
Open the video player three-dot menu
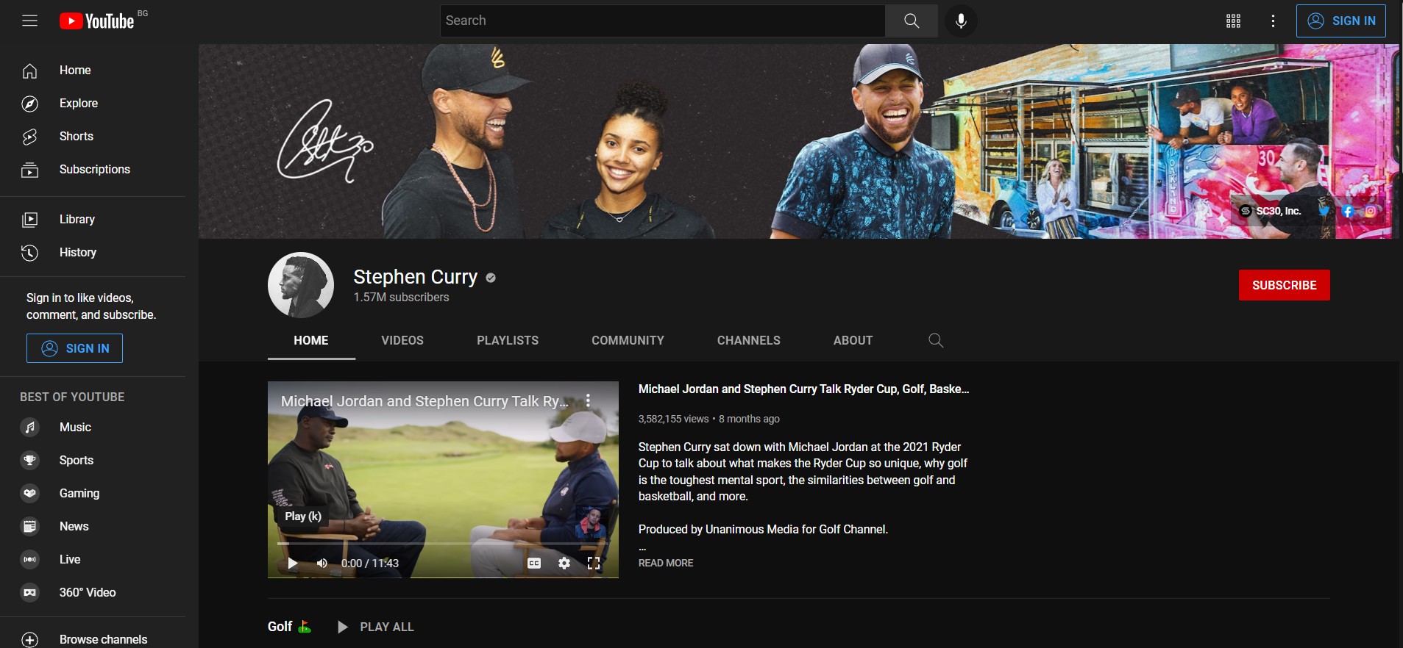pos(588,400)
